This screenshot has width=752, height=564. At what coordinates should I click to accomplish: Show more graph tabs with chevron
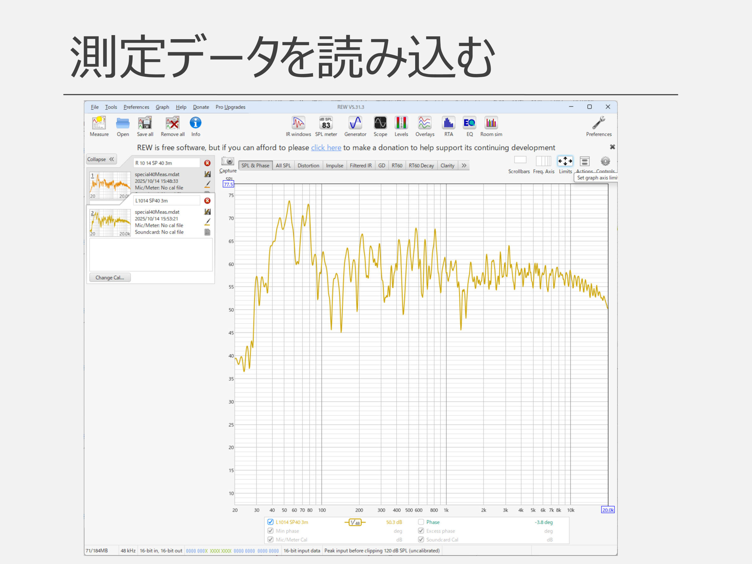[x=464, y=165]
